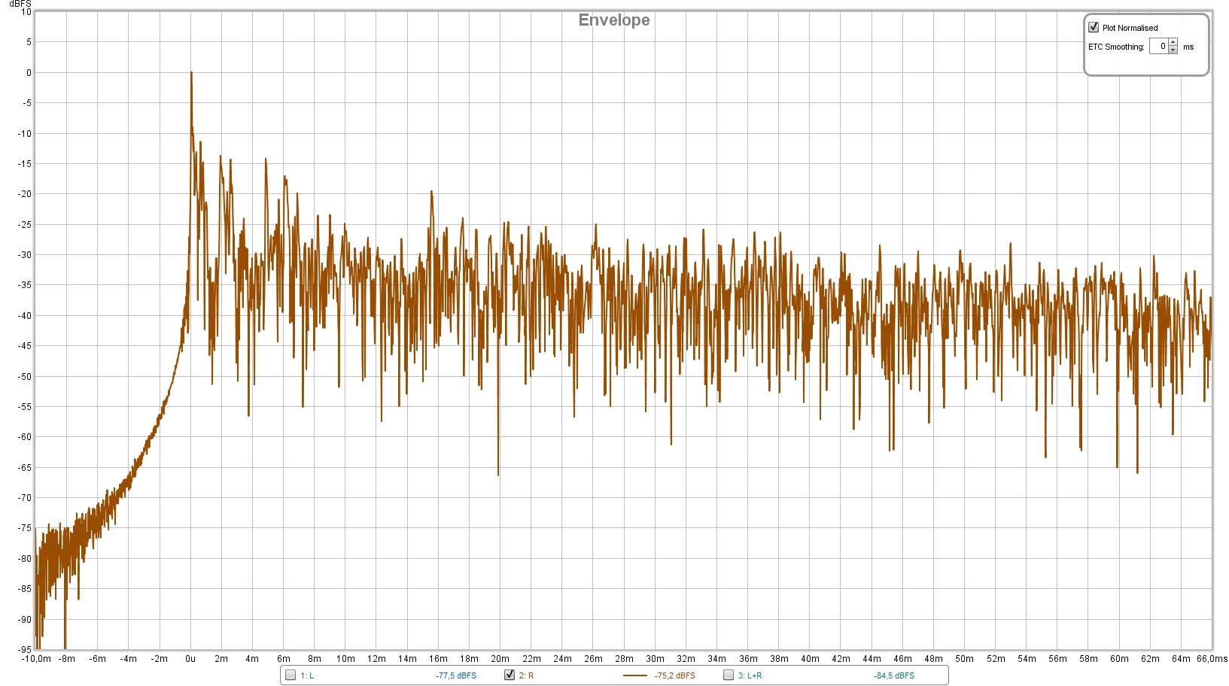Click the 3: L+R legend label
The height and width of the screenshot is (686, 1229).
750,675
